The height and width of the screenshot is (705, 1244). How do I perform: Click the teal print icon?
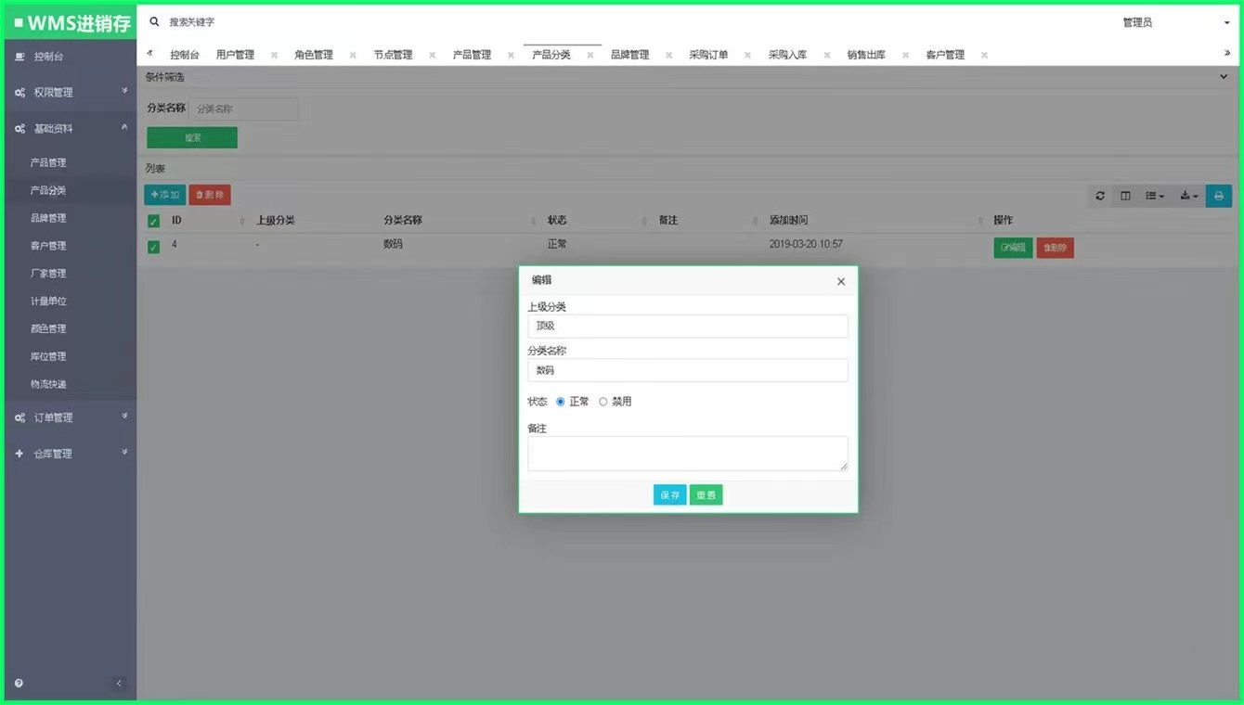click(1219, 196)
